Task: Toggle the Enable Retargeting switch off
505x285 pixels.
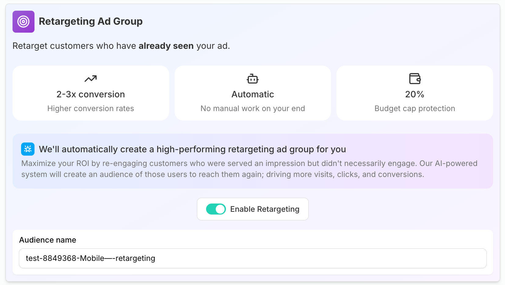Action: click(216, 209)
